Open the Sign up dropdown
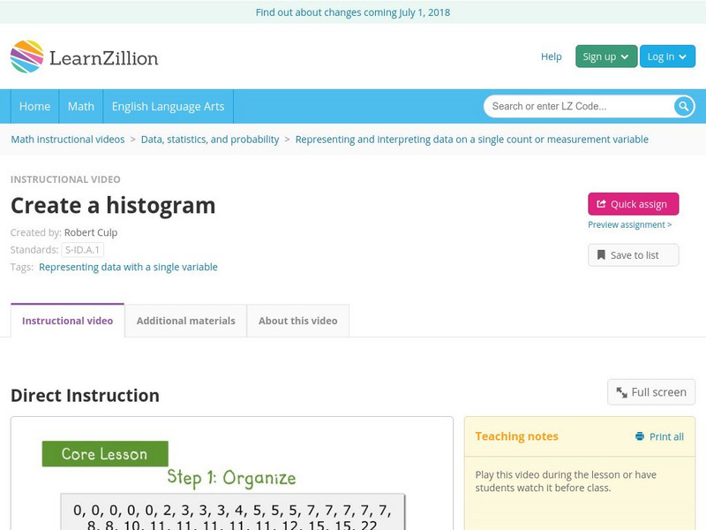Viewport: 706px width, 530px height. (x=604, y=56)
